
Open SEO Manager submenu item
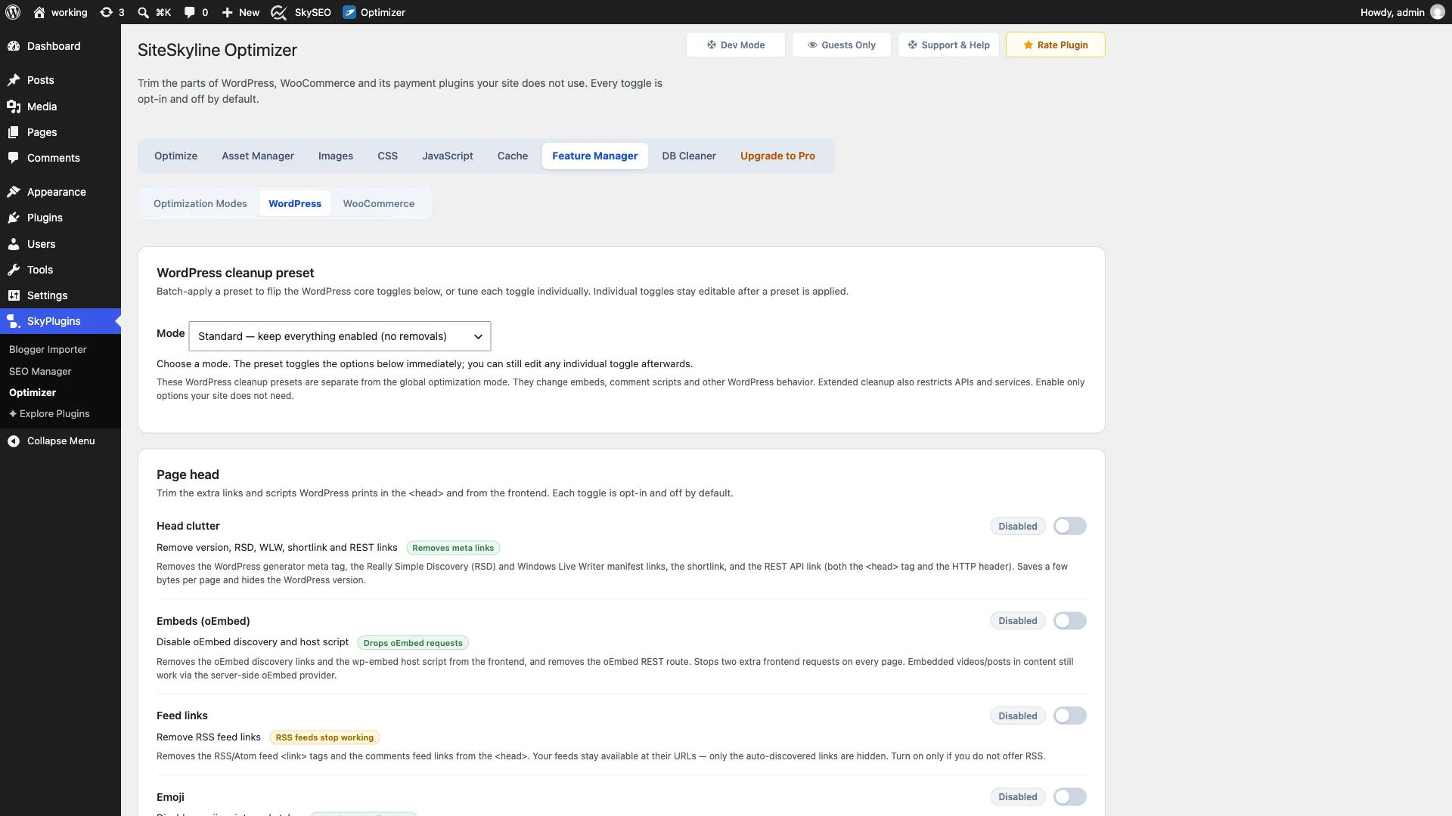40,371
